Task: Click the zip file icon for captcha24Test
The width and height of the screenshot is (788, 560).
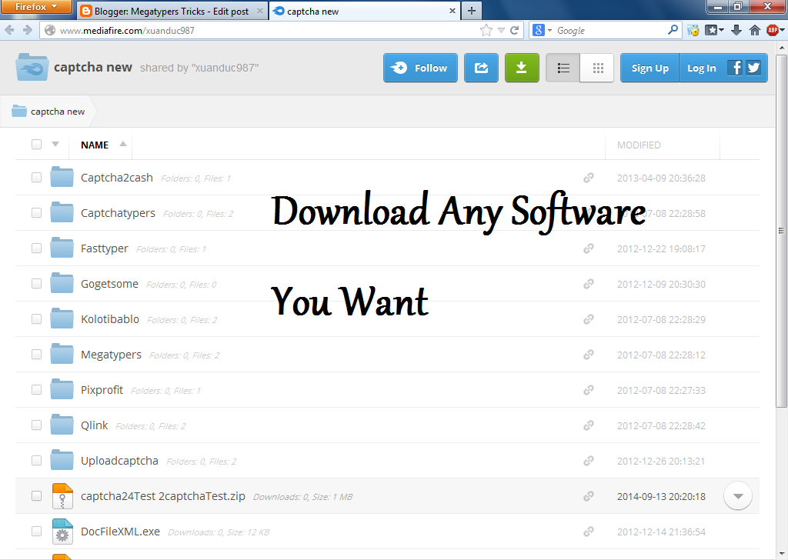Action: tap(62, 496)
